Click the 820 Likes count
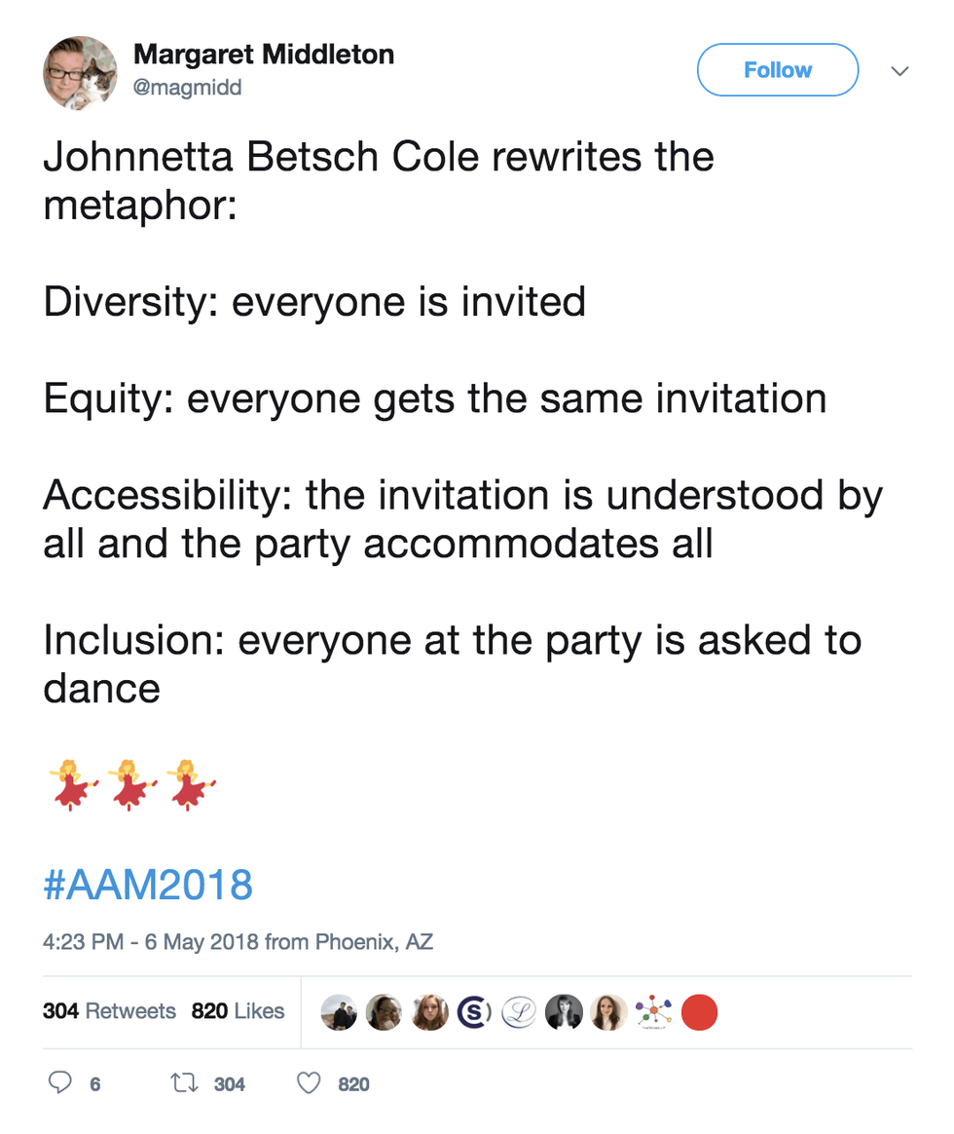Viewport: 954px width, 1134px height. (238, 1011)
